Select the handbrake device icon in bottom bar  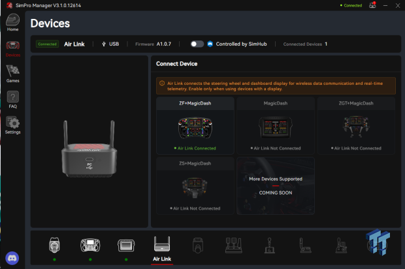click(x=306, y=245)
